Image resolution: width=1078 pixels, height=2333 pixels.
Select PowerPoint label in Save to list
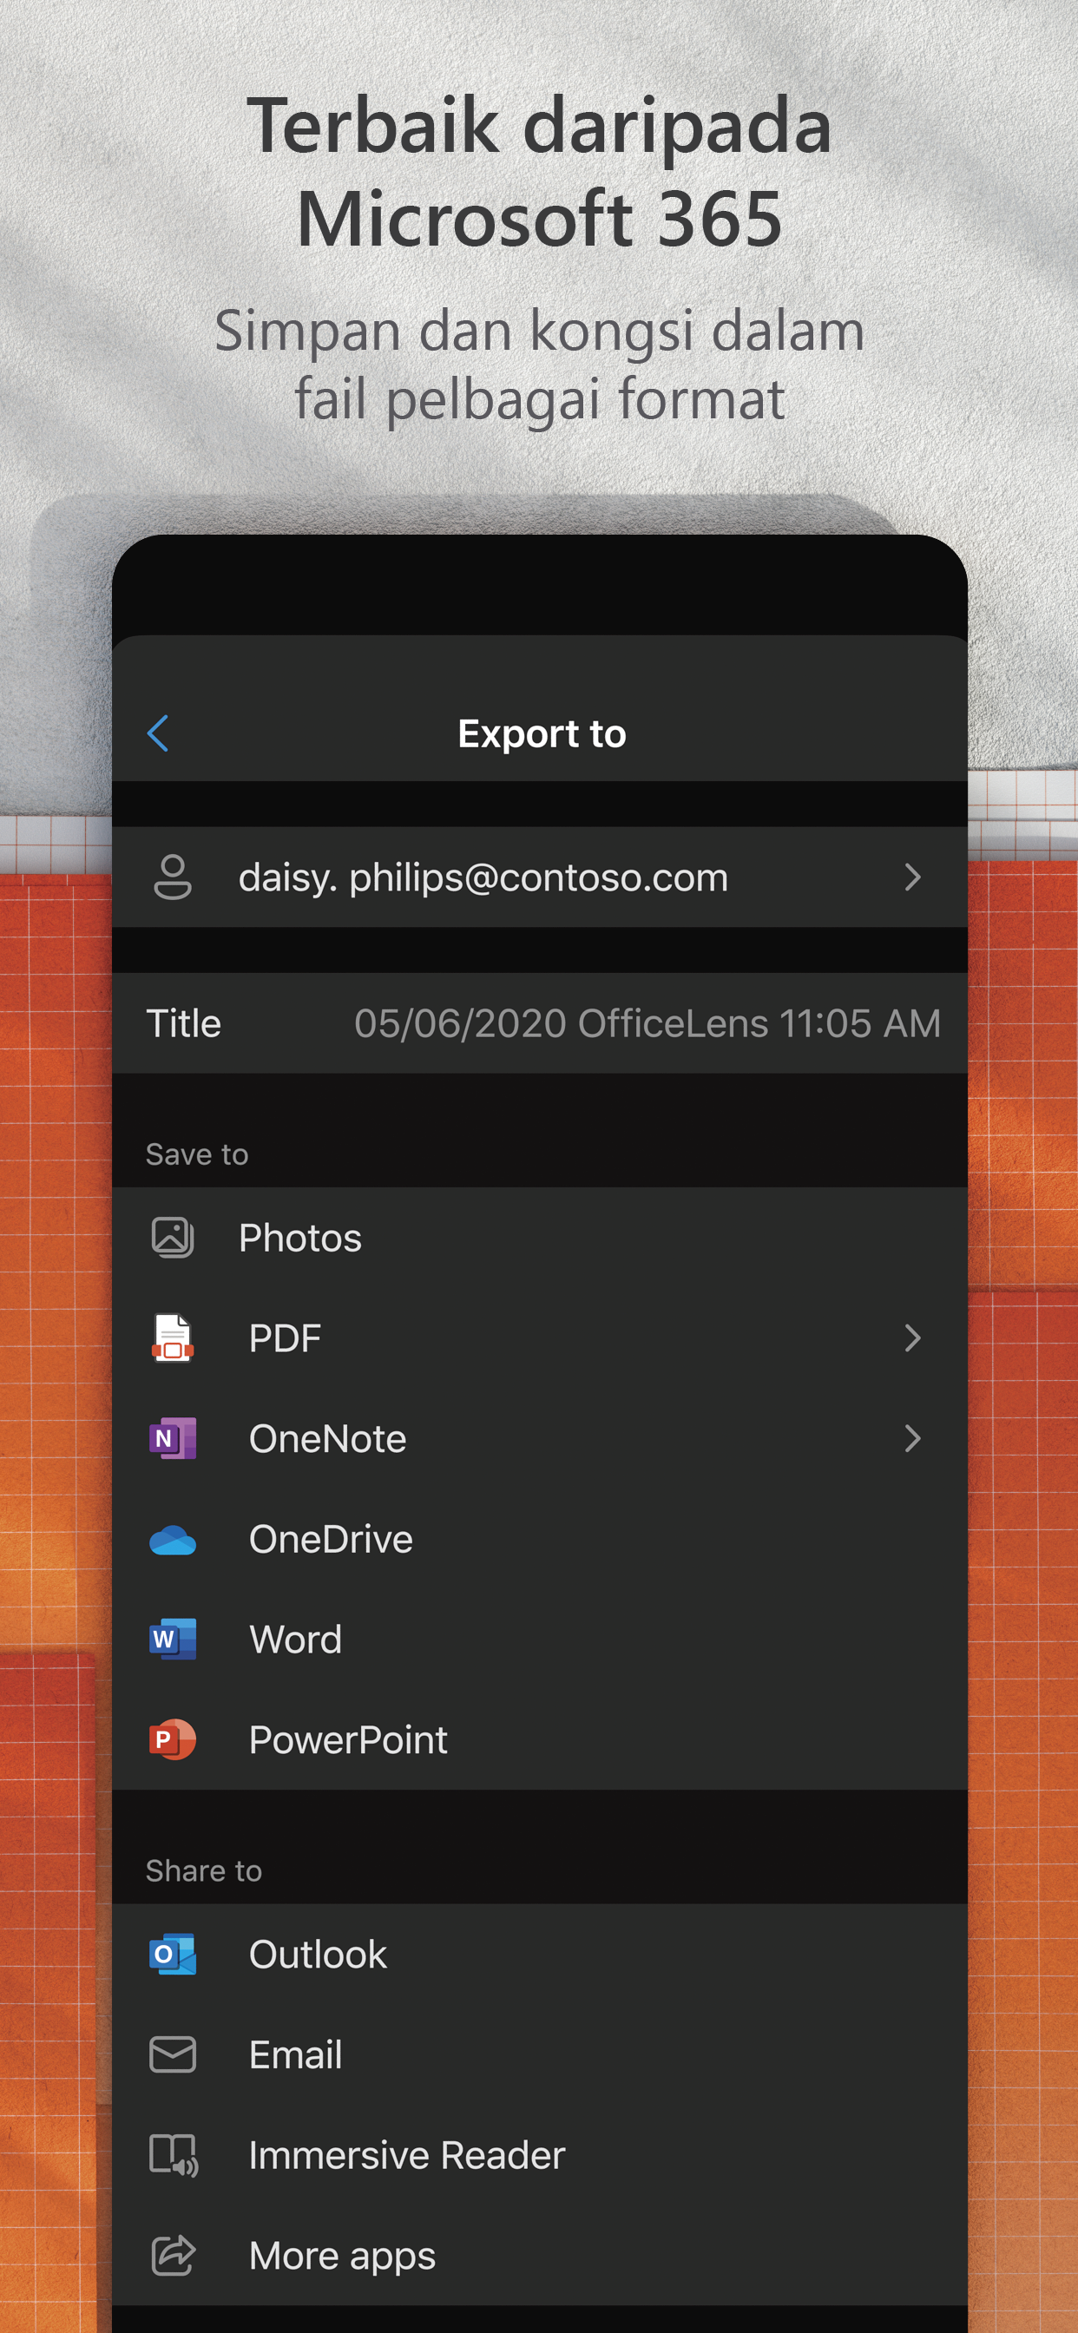click(x=348, y=1741)
